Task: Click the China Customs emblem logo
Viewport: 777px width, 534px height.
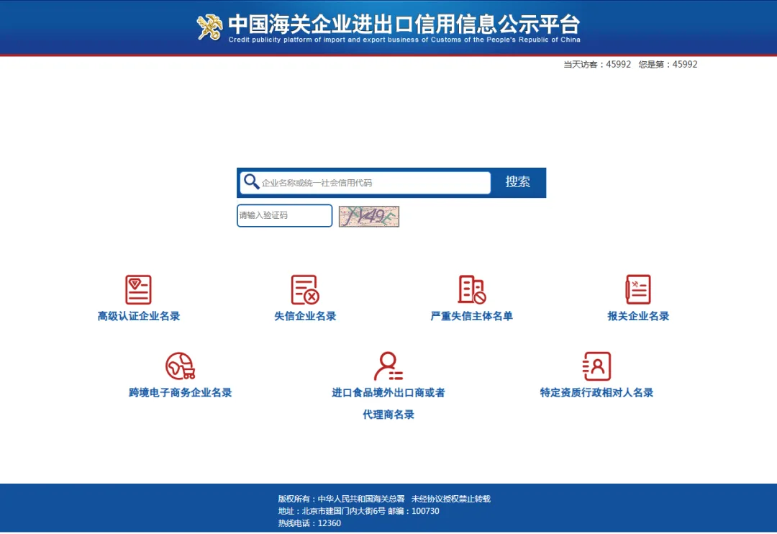Action: tap(209, 27)
